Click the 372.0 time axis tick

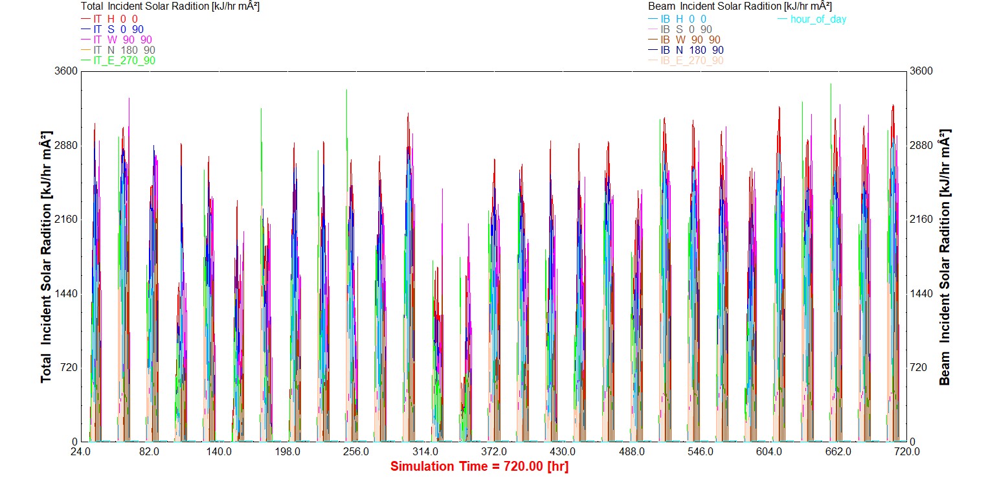tap(494, 452)
